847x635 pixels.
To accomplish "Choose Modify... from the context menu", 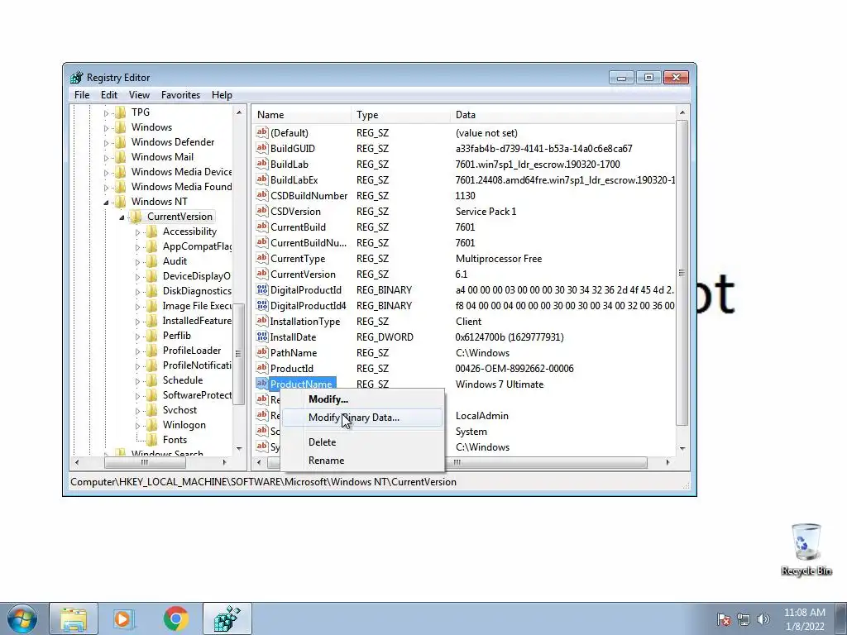I will (x=362, y=399).
